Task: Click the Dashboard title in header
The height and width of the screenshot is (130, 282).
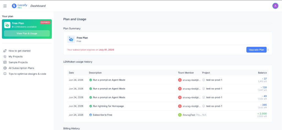Action: (x=38, y=6)
